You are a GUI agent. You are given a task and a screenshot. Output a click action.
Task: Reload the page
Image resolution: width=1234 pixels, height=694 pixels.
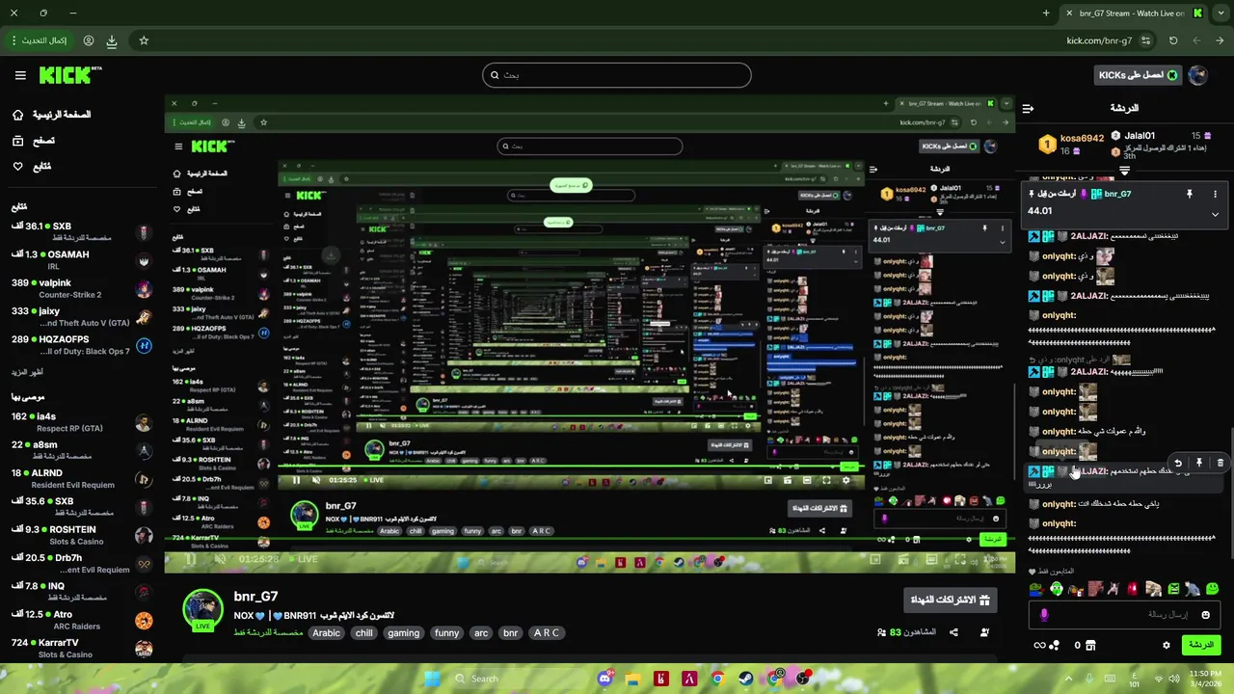tap(1173, 40)
